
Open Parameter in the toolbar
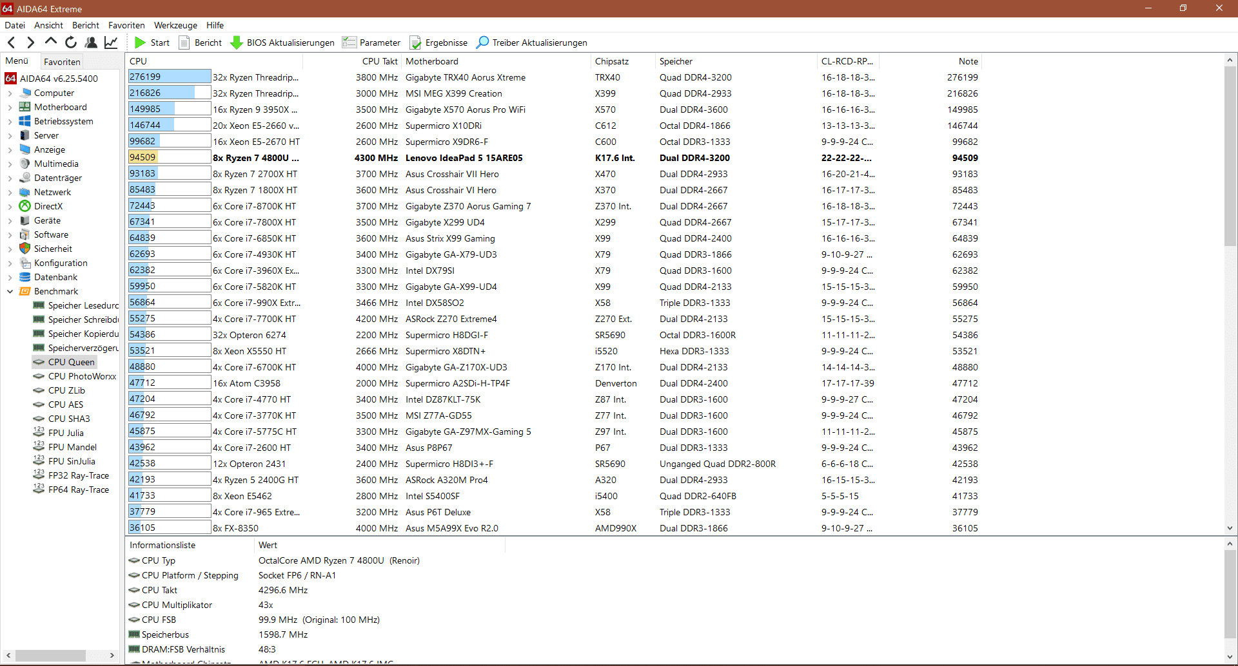pos(371,43)
